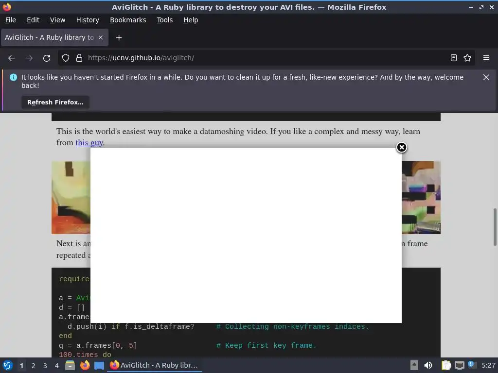Toggle reader view icon
498x373 pixels.
pos(454,58)
